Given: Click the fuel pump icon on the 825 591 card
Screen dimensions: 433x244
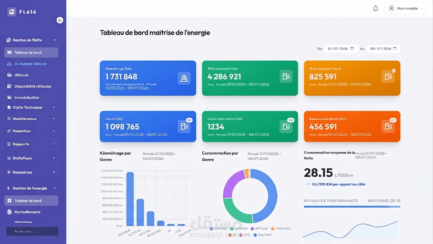Looking at the screenshot, I should 388,76.
